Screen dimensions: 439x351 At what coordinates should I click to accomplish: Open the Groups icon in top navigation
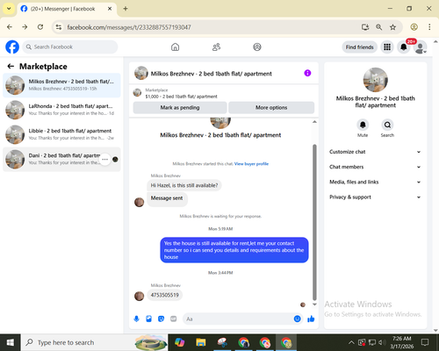click(x=257, y=47)
